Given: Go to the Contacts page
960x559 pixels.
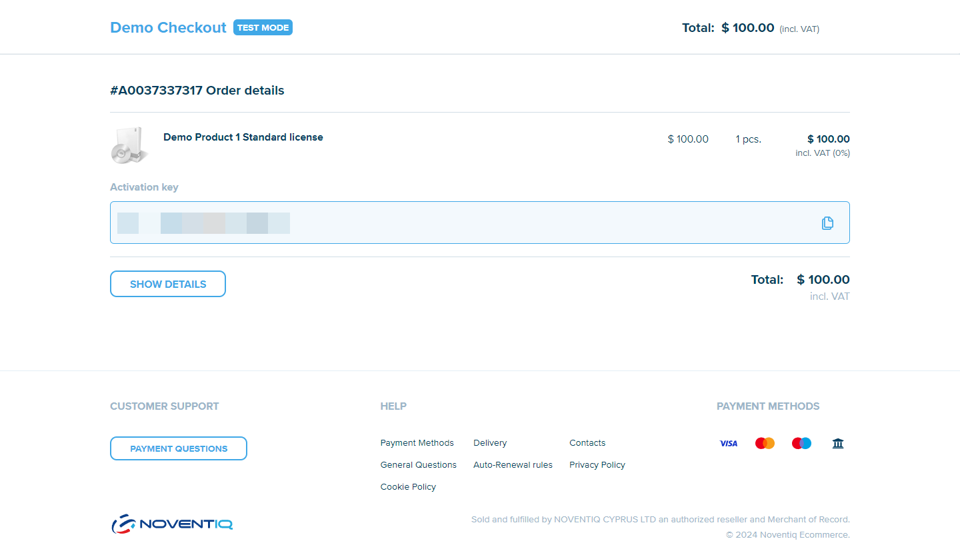Looking at the screenshot, I should click(587, 443).
